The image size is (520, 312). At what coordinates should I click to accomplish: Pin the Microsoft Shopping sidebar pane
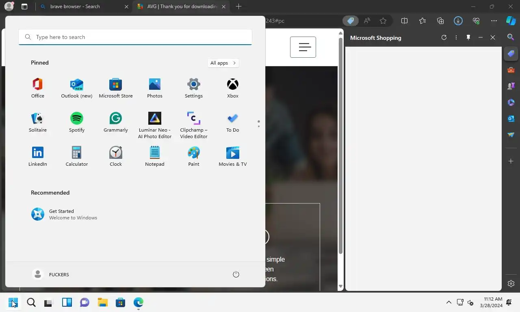[x=468, y=37]
